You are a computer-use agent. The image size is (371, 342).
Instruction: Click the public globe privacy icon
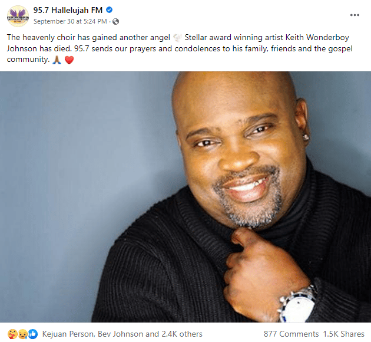point(115,22)
